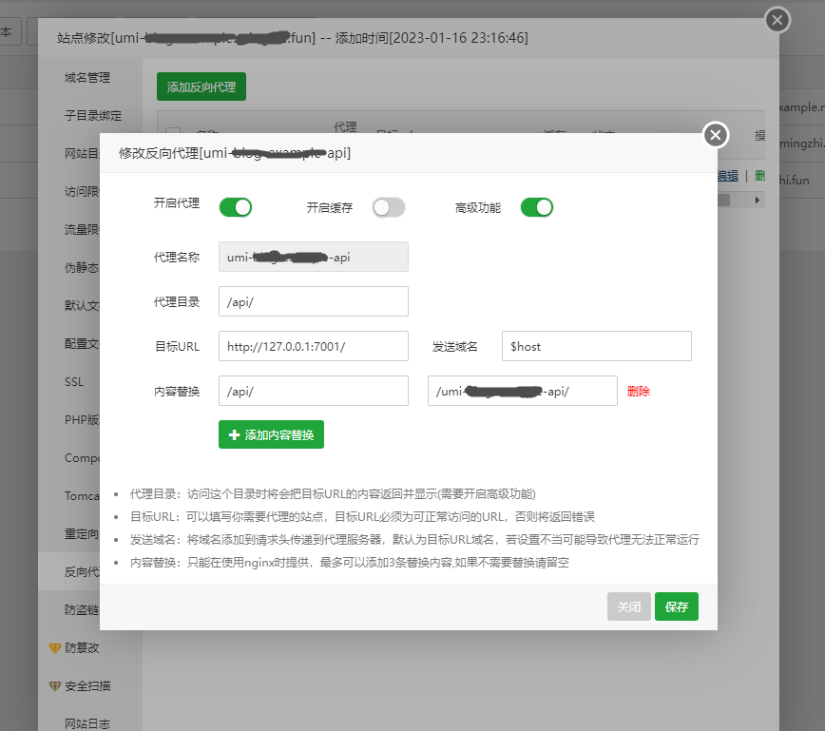Click the 代理目录 /api/ input field
Screen dimensions: 825x731
pos(314,300)
